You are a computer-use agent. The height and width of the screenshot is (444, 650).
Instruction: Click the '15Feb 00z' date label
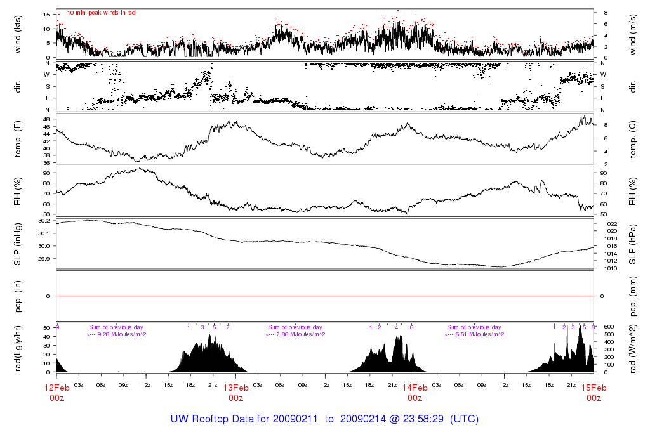pos(594,393)
